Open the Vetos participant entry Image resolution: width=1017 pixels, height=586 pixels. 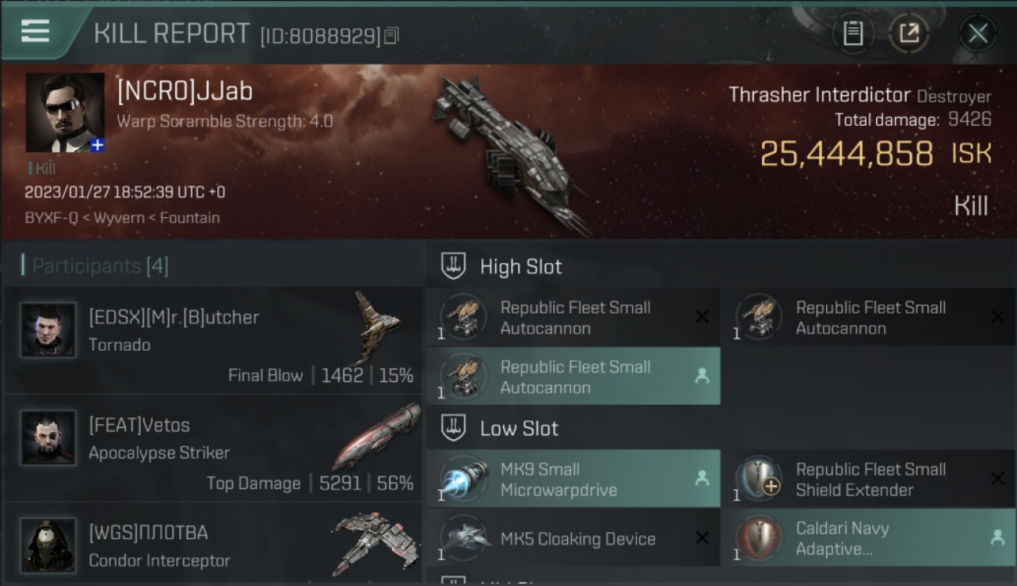tap(214, 448)
